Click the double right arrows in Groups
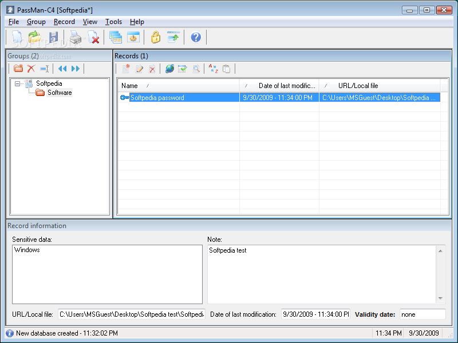 pyautogui.click(x=76, y=69)
